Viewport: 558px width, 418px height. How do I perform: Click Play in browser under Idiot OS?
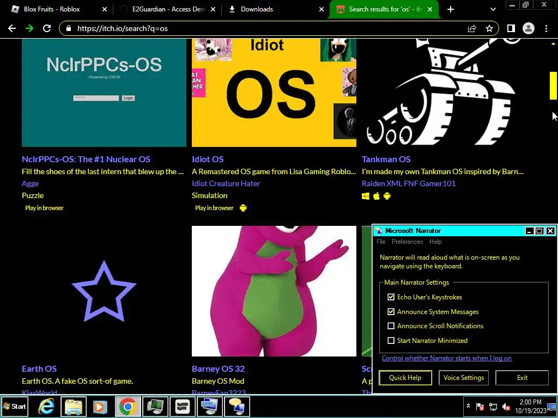[x=214, y=208]
